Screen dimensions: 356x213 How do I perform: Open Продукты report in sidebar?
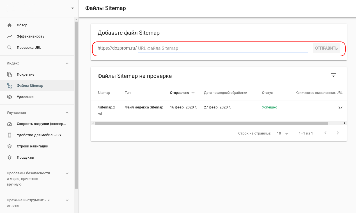tap(26, 158)
